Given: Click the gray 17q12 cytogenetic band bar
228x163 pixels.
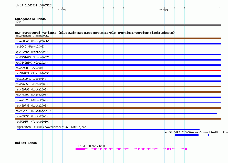Looking at the screenshot, I should (x=118, y=25).
